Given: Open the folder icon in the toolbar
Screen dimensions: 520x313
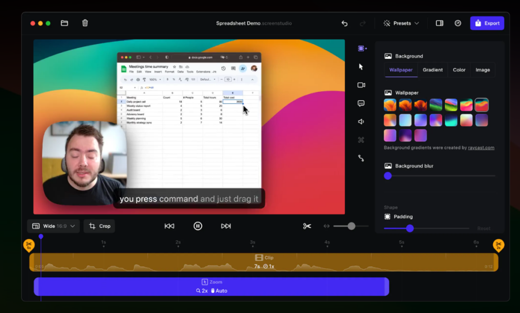Looking at the screenshot, I should coord(64,23).
